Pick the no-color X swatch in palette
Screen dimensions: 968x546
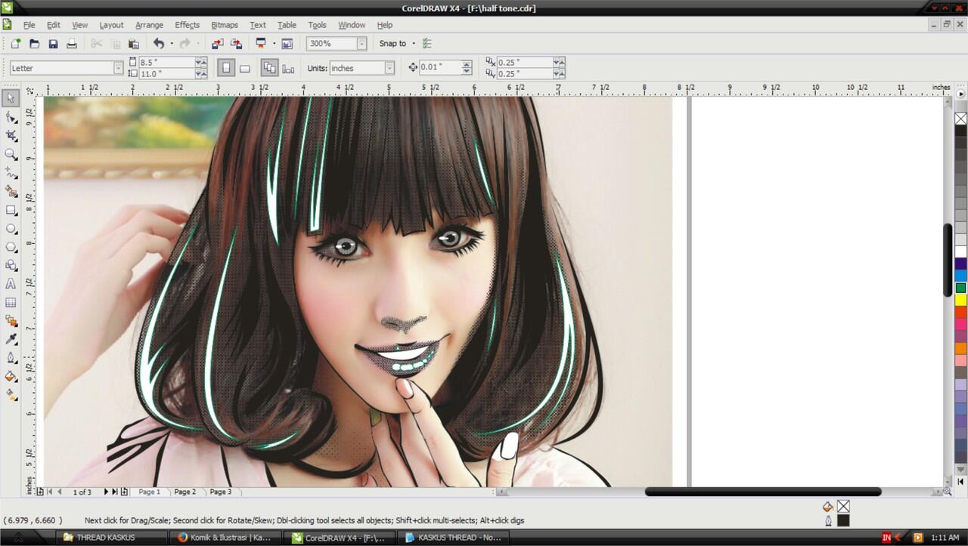click(x=960, y=119)
